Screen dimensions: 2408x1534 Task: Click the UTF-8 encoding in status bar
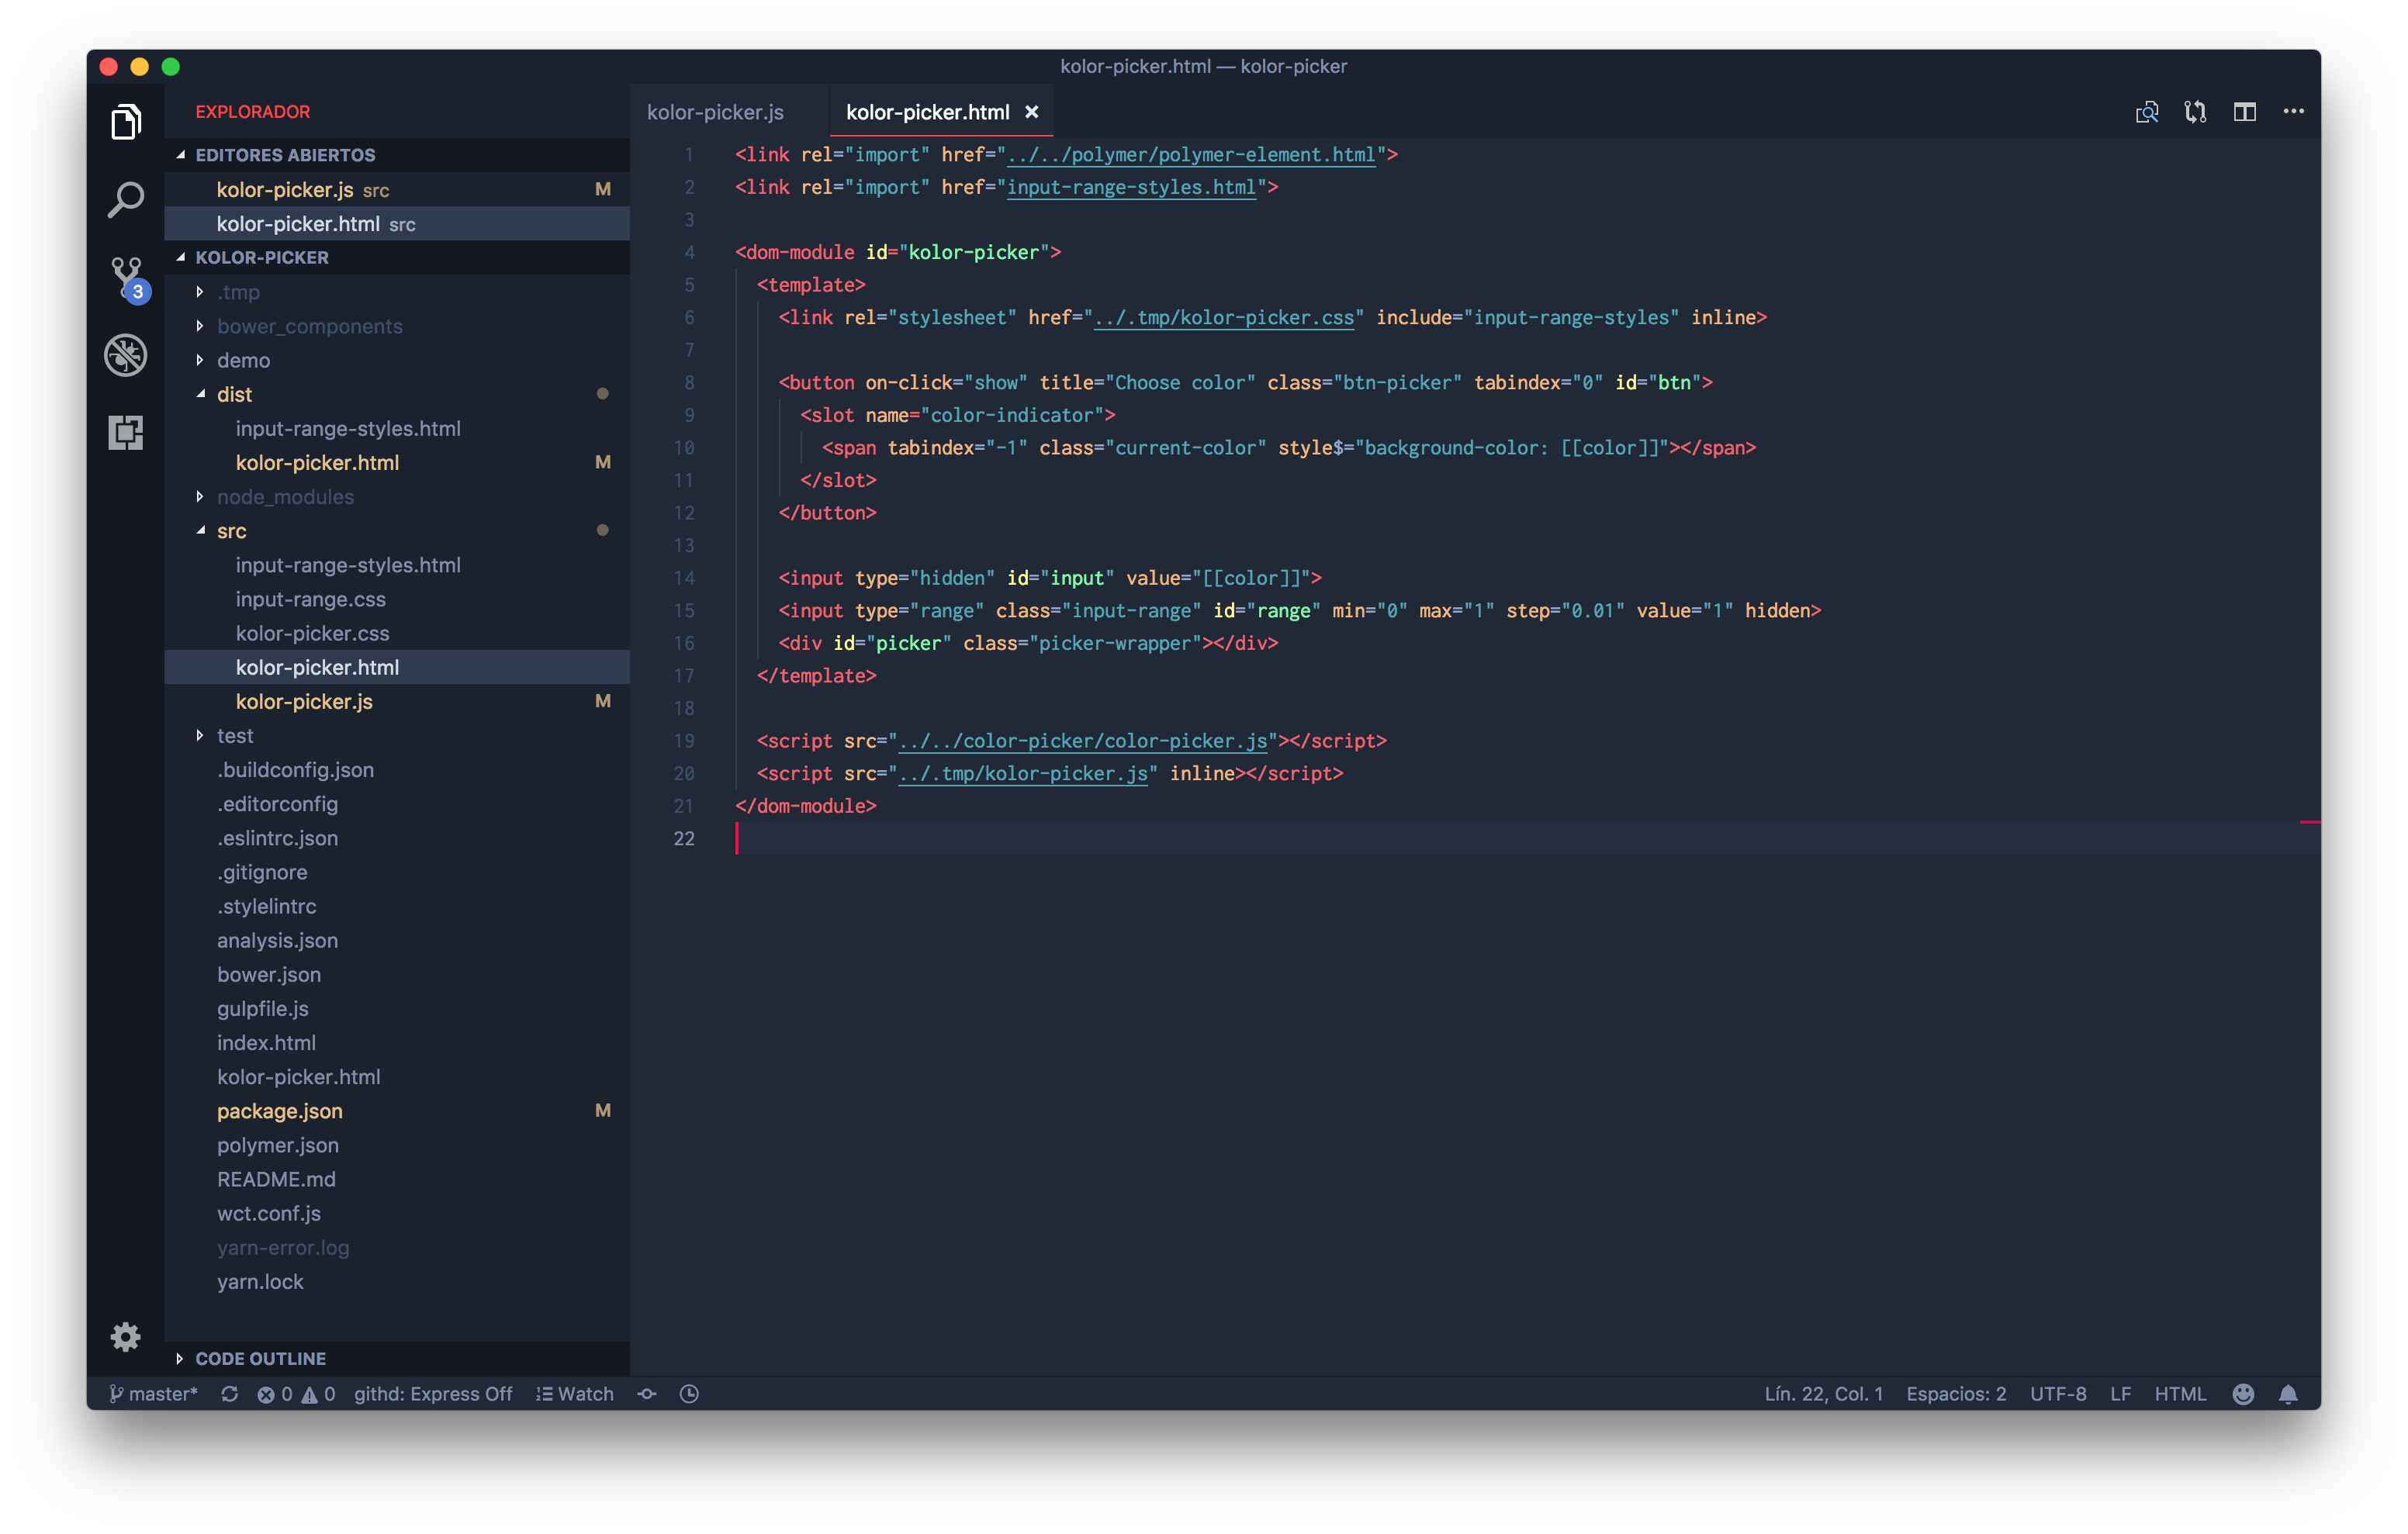tap(2057, 1394)
